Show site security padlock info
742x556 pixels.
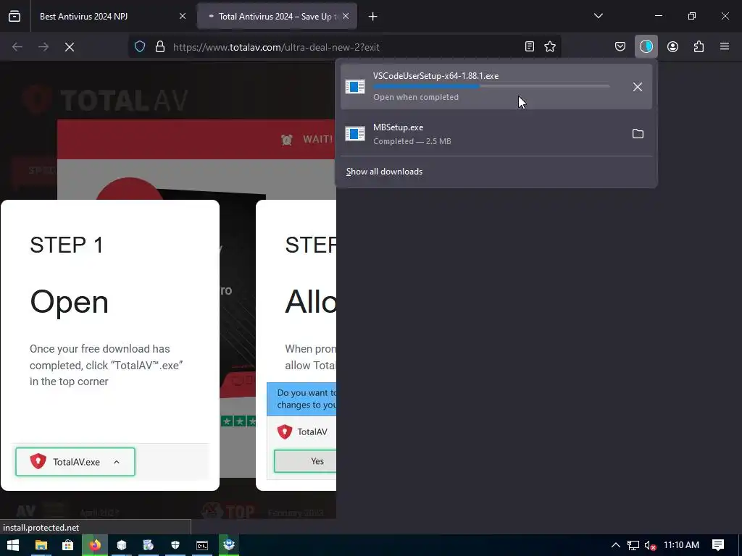[160, 47]
